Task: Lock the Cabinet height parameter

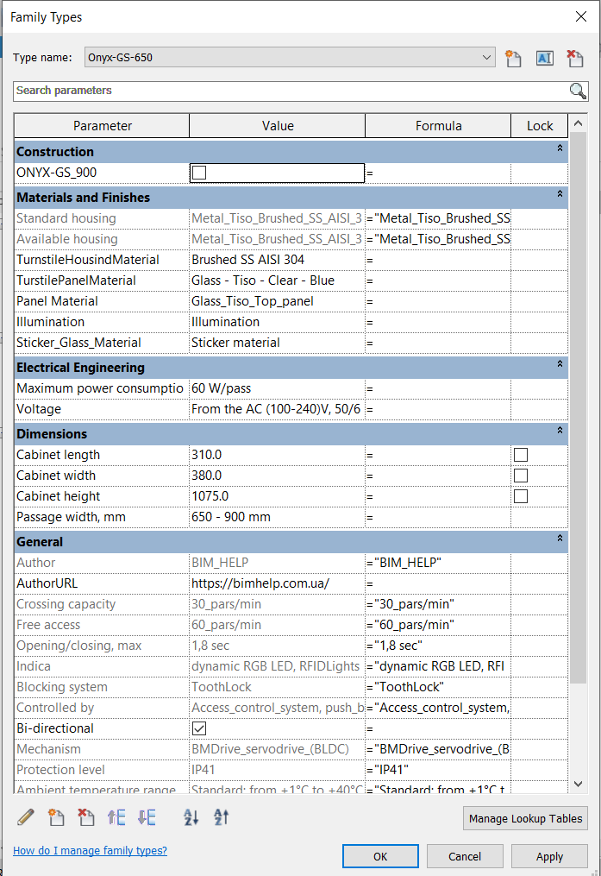Action: (520, 496)
